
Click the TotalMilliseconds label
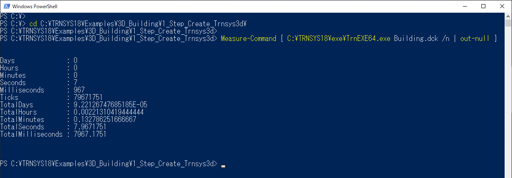point(32,134)
